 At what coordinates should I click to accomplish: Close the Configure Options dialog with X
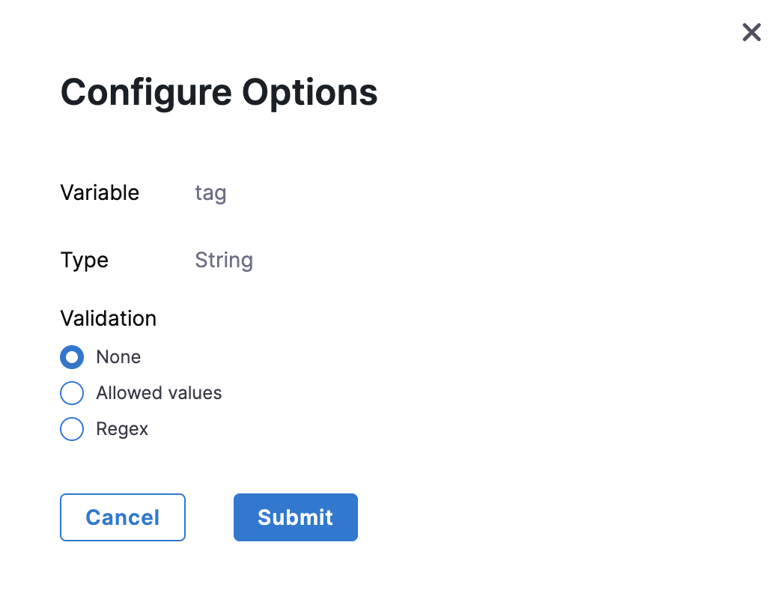tap(751, 32)
